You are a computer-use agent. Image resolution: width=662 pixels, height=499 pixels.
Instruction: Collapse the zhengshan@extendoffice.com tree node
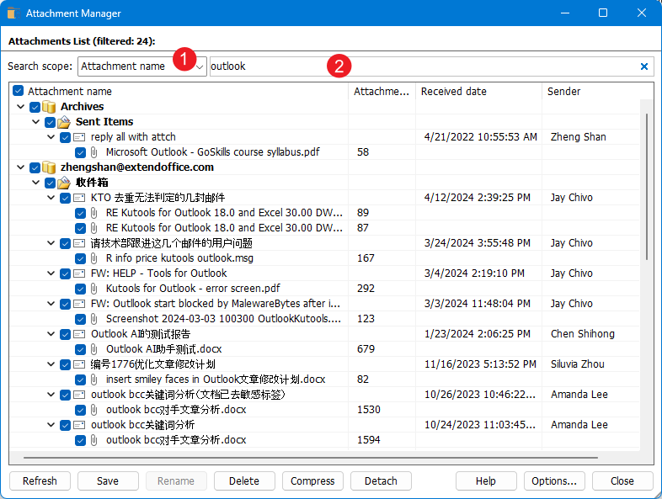(x=20, y=167)
